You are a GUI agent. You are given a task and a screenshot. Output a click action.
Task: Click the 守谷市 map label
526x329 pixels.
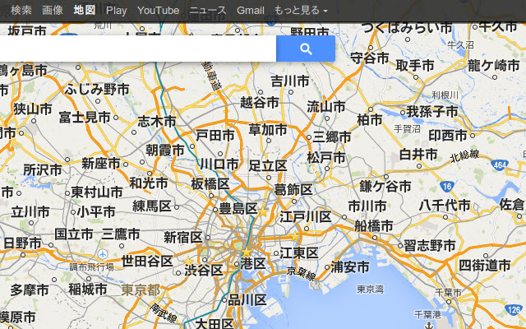coord(370,58)
